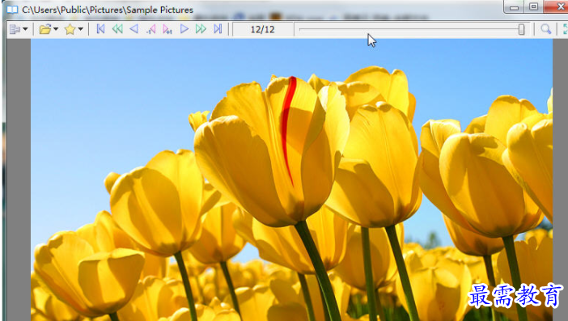
Task: Jump to the last page
Action: coord(218,29)
